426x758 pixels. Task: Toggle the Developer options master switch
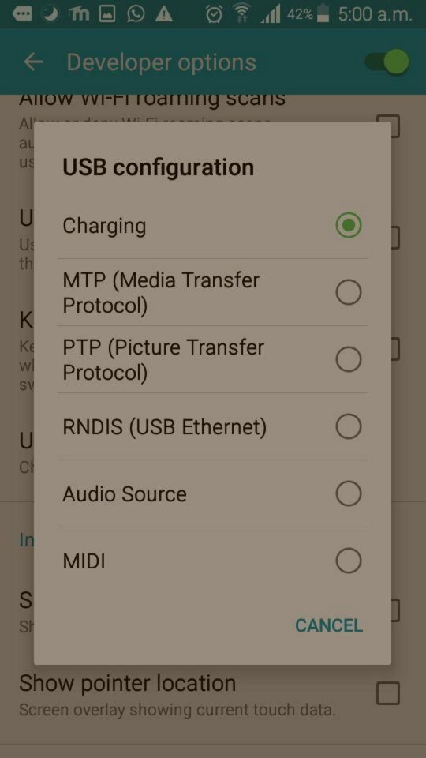click(x=387, y=62)
